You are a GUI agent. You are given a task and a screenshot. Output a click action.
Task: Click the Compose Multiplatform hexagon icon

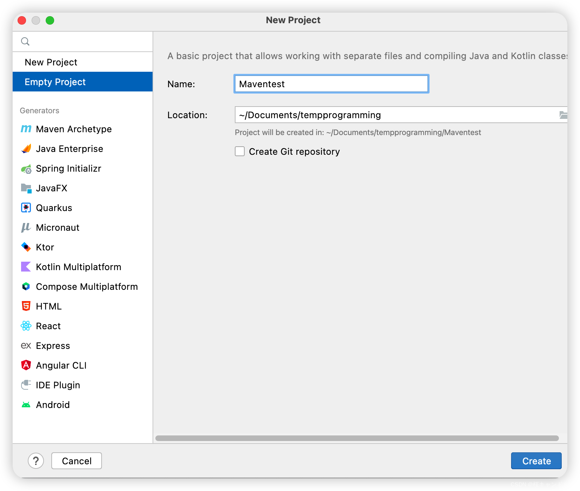(x=26, y=287)
